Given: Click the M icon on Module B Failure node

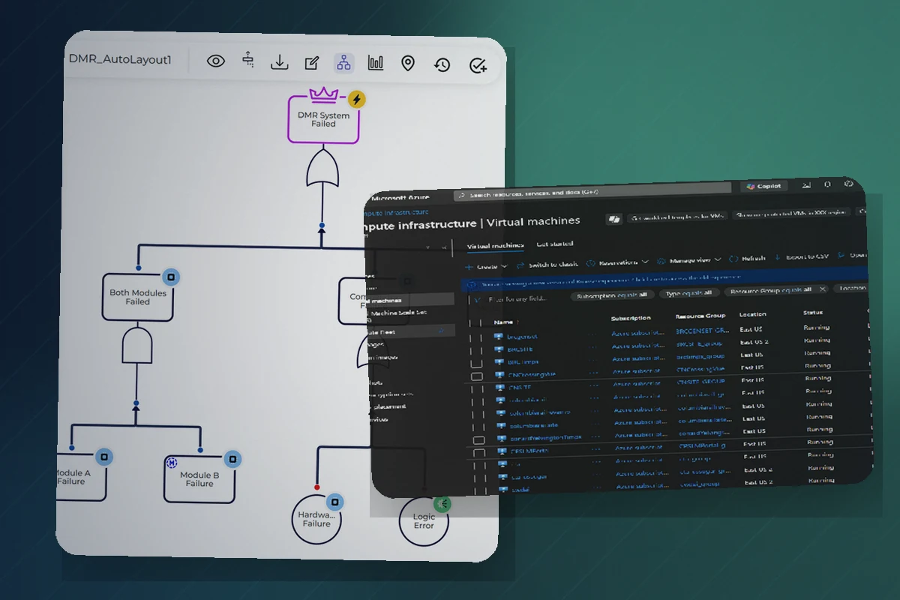Looking at the screenshot, I should pyautogui.click(x=171, y=463).
